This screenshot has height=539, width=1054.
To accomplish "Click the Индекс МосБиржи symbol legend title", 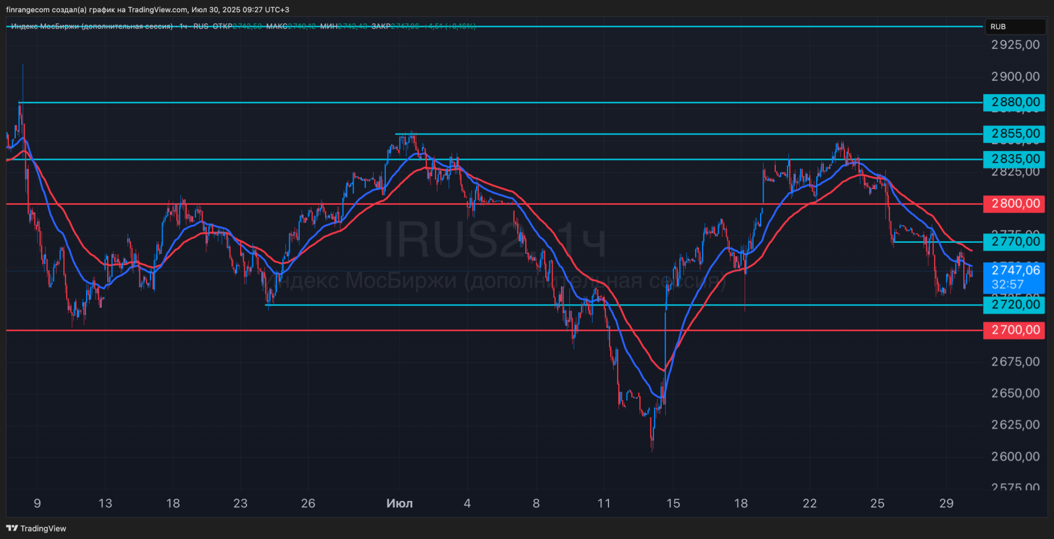I will tap(91, 26).
